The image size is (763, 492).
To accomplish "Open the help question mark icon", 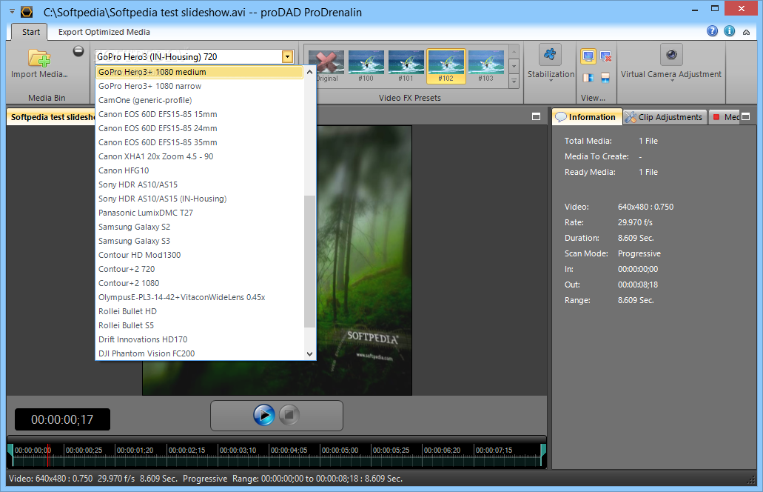I will (713, 31).
